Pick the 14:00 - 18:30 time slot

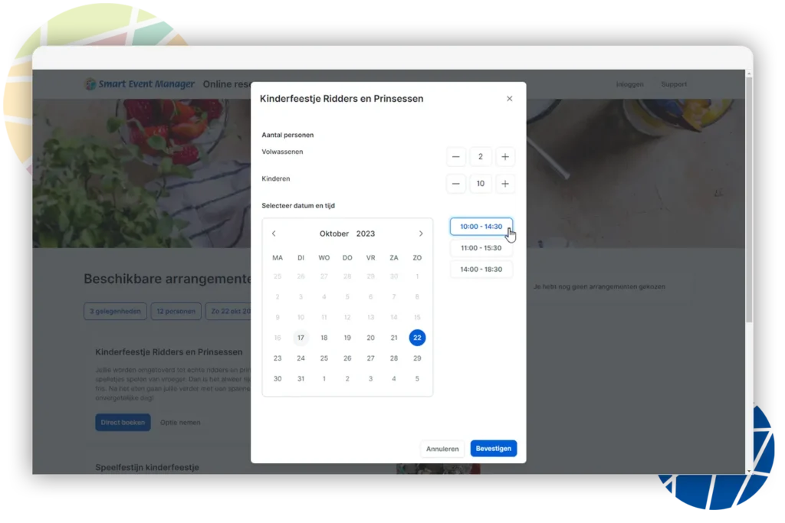click(481, 270)
